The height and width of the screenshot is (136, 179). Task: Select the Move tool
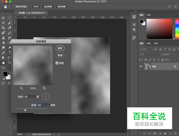point(3,18)
